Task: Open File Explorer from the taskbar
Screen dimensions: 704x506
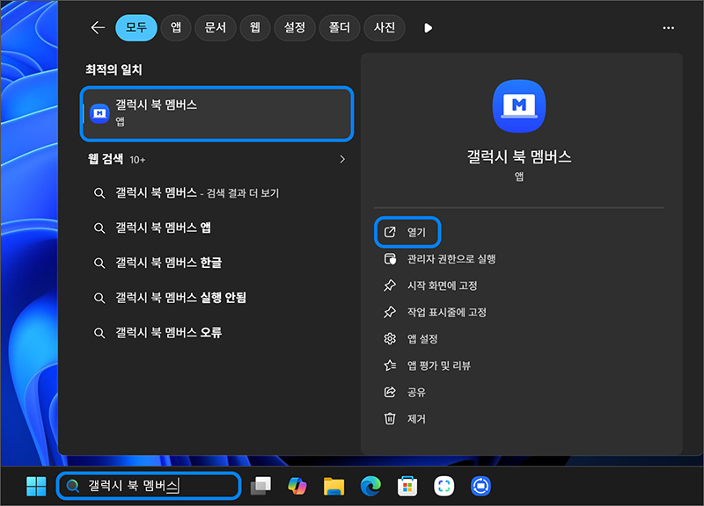Action: 334,487
